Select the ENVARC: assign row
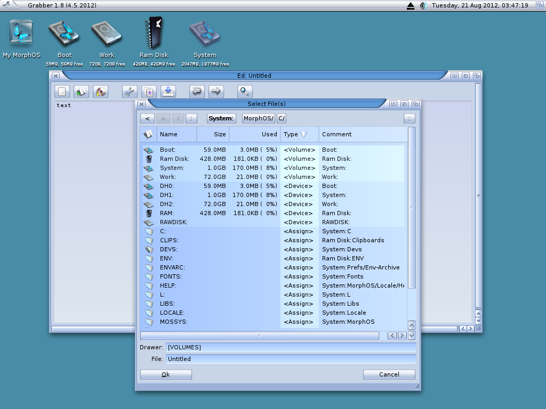This screenshot has width=546, height=409. (x=274, y=267)
